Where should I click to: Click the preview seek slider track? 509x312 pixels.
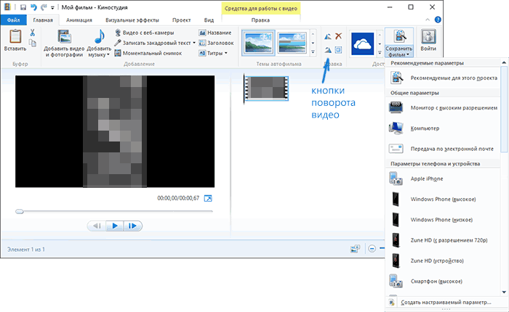pos(116,211)
